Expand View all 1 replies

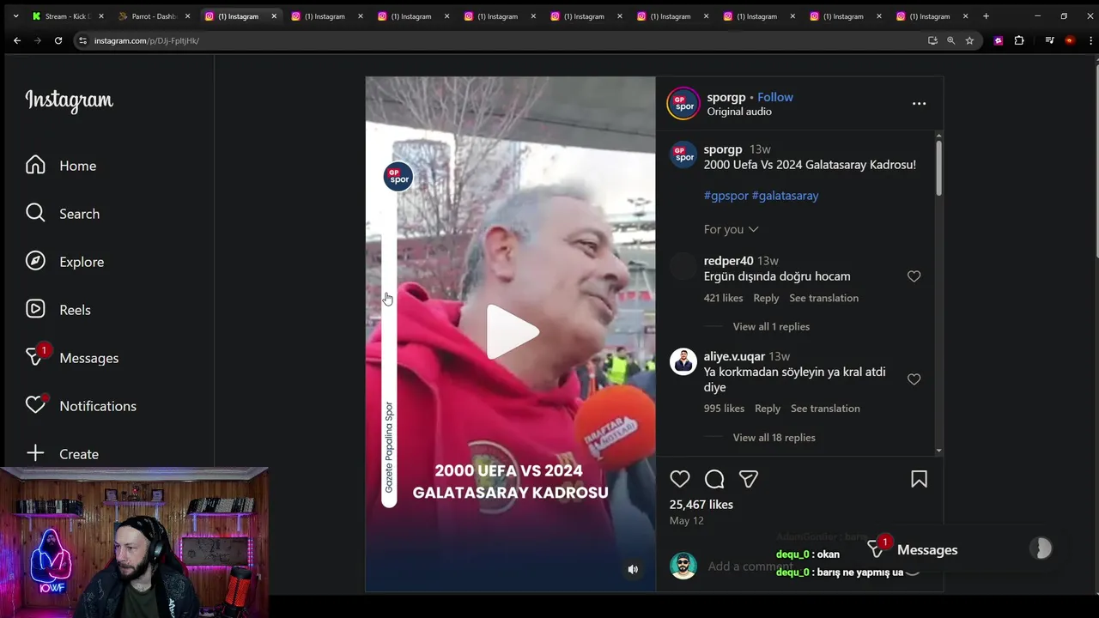point(771,326)
